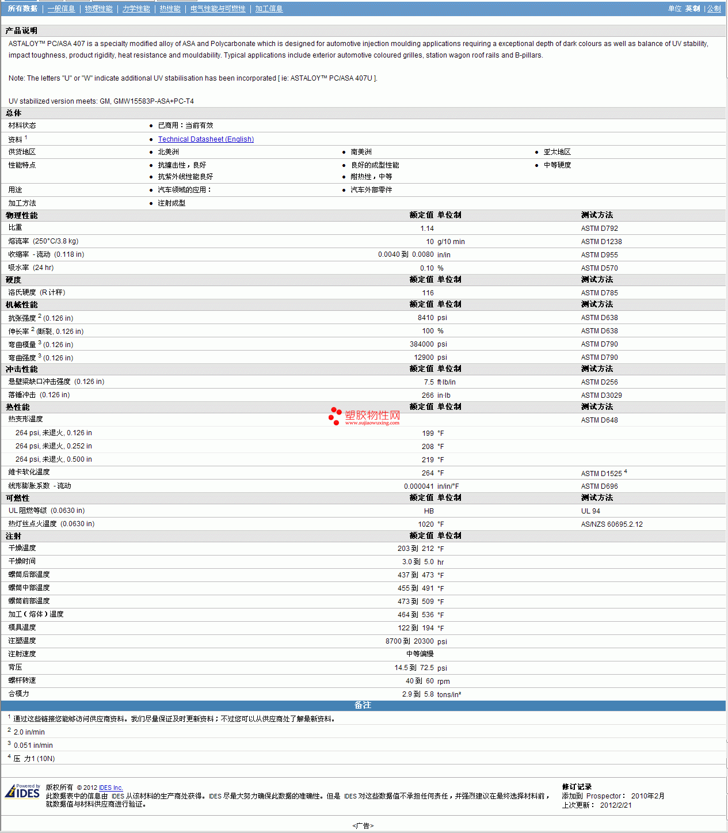The height and width of the screenshot is (833, 728).
Task: Select 悬壁梁缺口冲击强度 row label
Action: point(56,382)
